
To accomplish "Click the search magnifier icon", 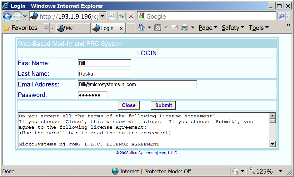I will coord(282,16).
